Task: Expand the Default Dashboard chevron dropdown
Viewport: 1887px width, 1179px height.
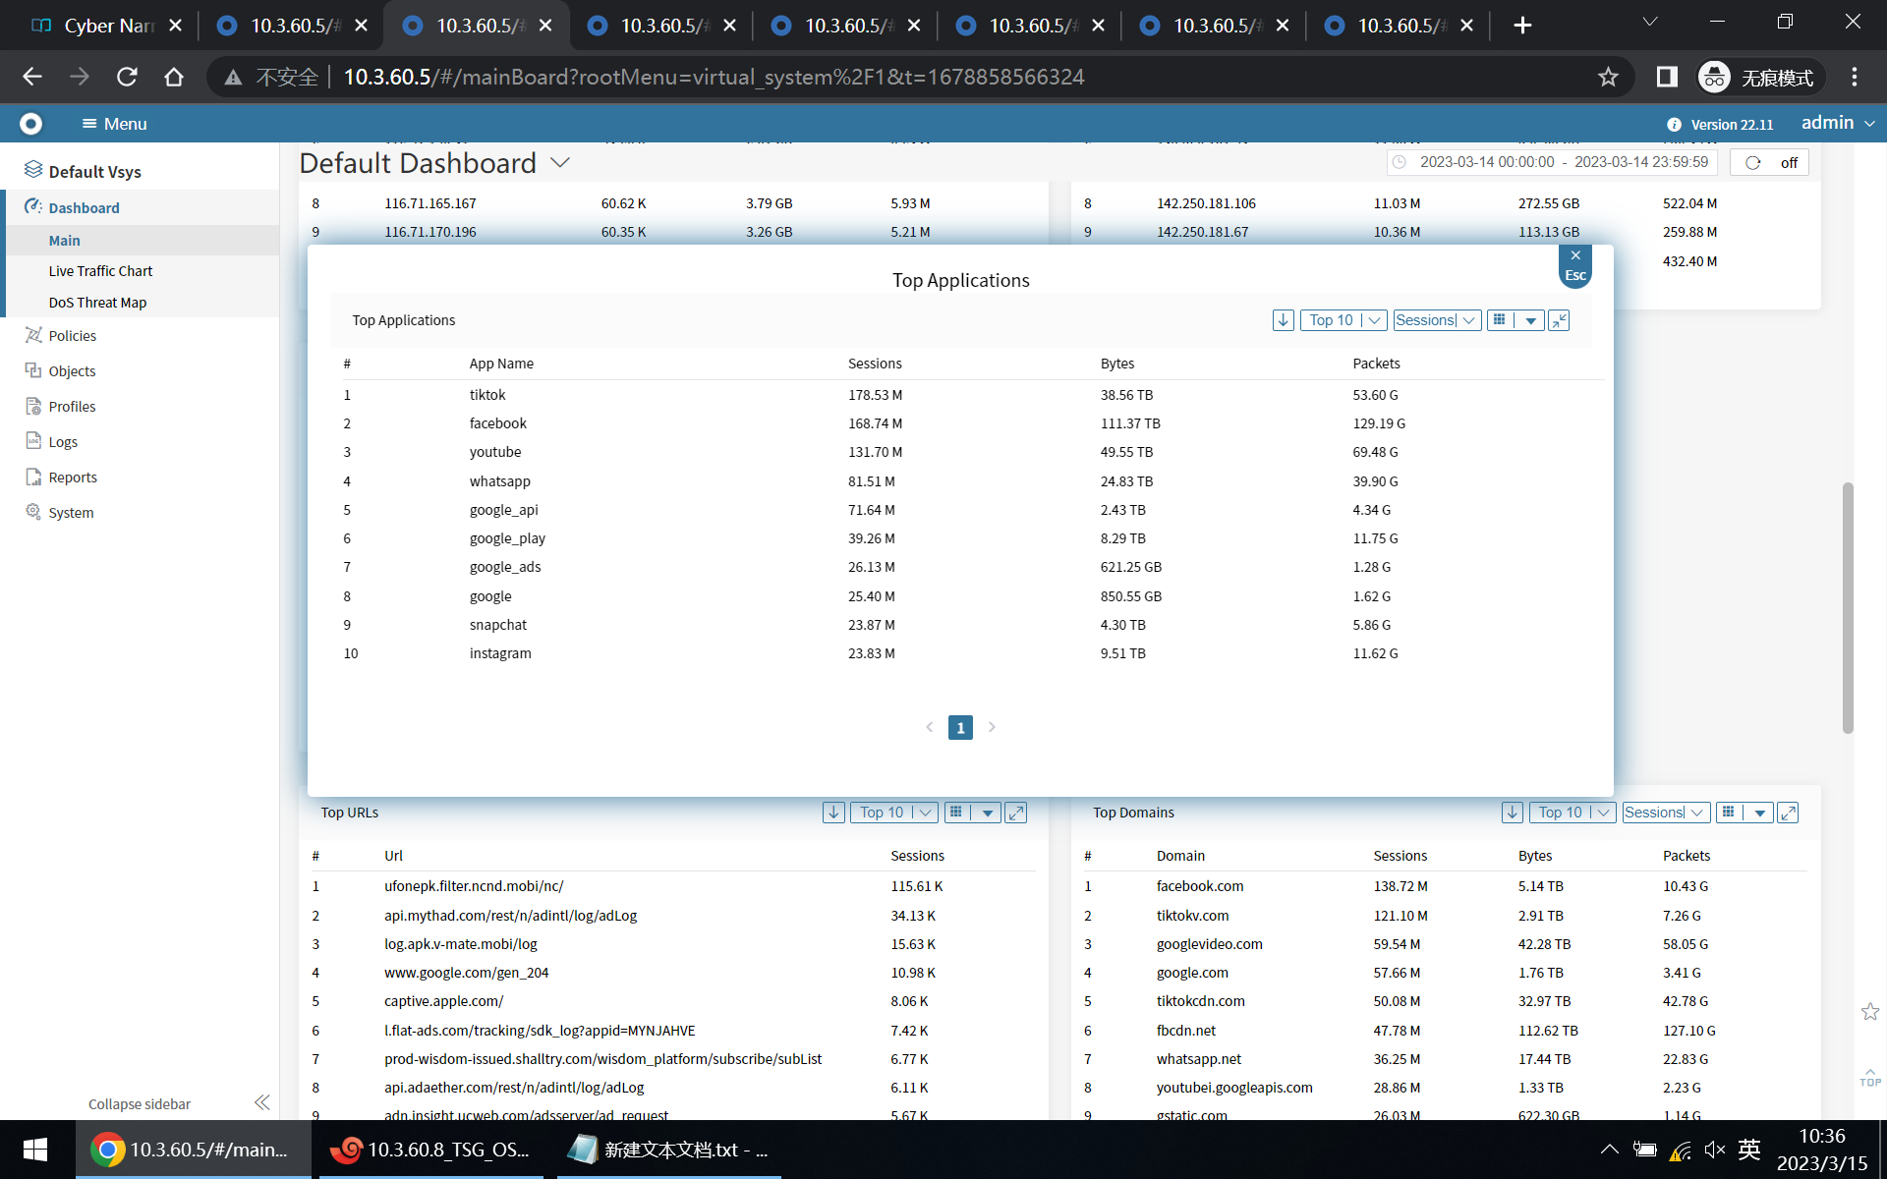Action: click(560, 163)
